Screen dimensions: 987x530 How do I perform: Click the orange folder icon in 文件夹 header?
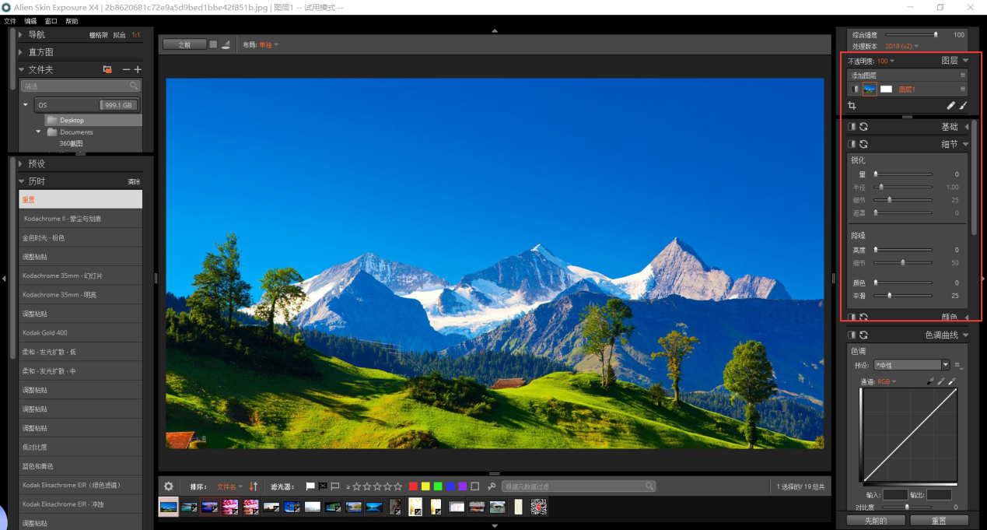107,70
